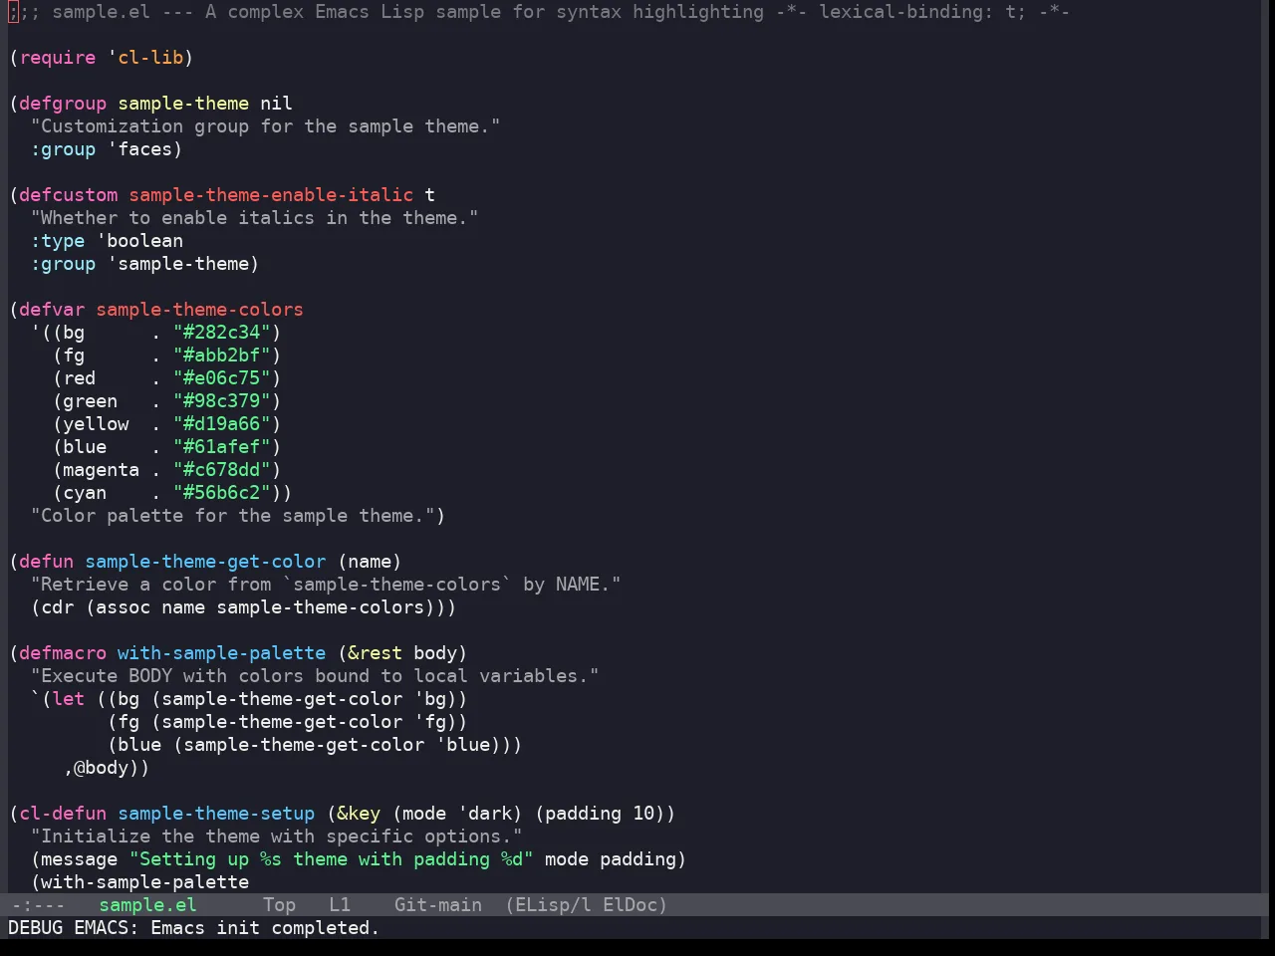1275x956 pixels.
Task: Click the :type keyword
Action: (x=58, y=240)
